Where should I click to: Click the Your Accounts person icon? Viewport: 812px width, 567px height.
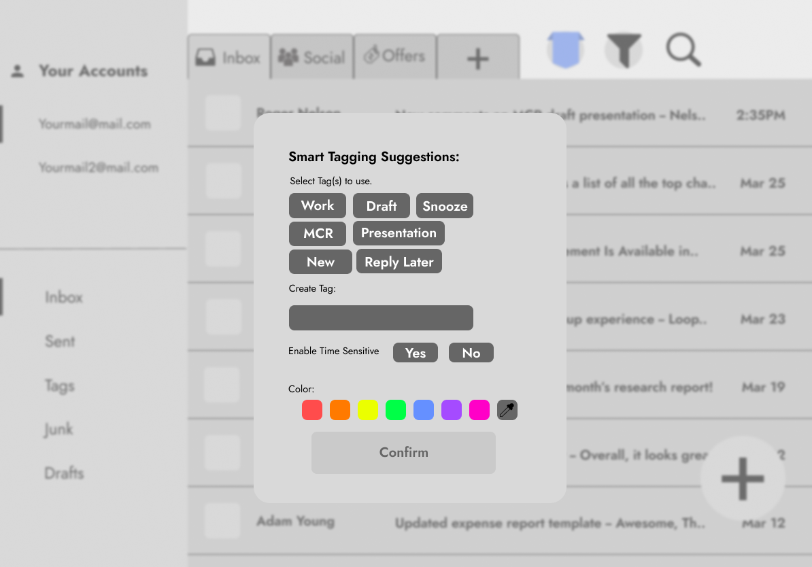click(x=18, y=71)
